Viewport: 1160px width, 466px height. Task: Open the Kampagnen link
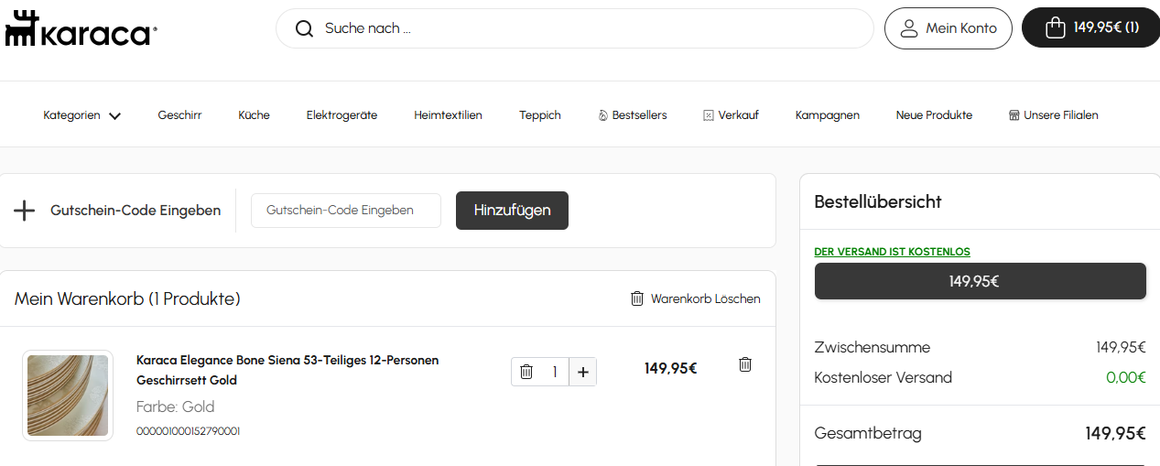(828, 115)
